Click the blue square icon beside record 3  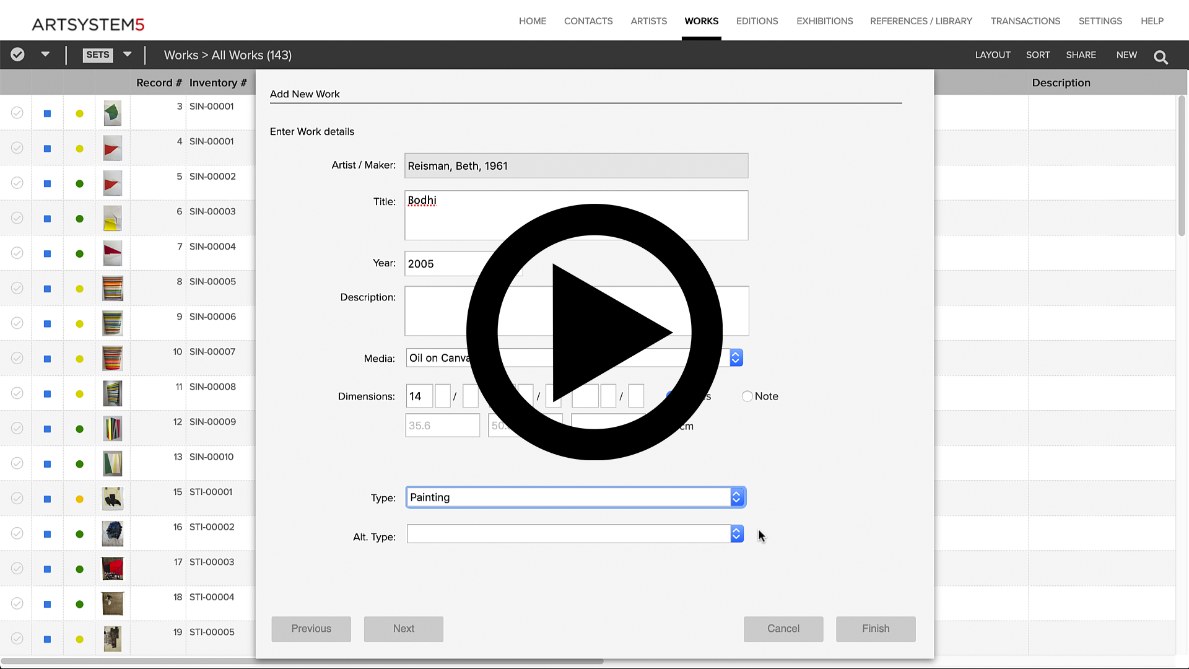(47, 113)
